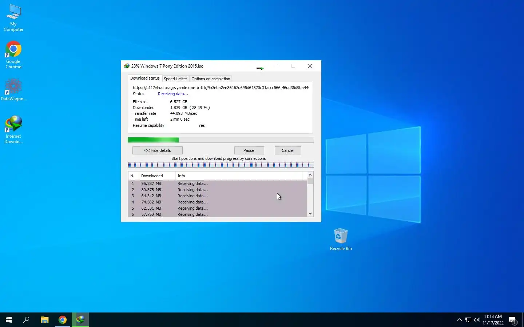
Task: Click the N. column header
Action: [133, 176]
